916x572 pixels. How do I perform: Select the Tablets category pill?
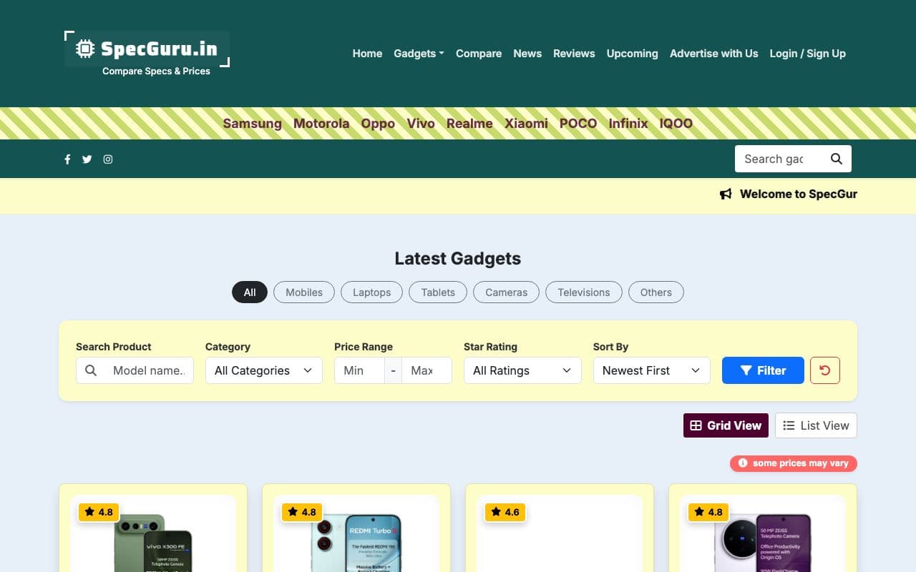coord(438,292)
